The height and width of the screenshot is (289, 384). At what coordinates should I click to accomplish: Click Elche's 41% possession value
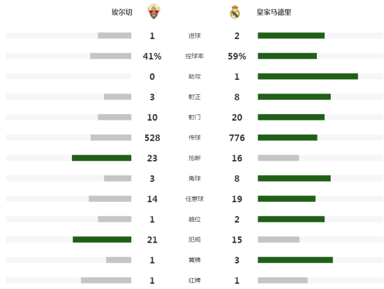click(x=152, y=56)
